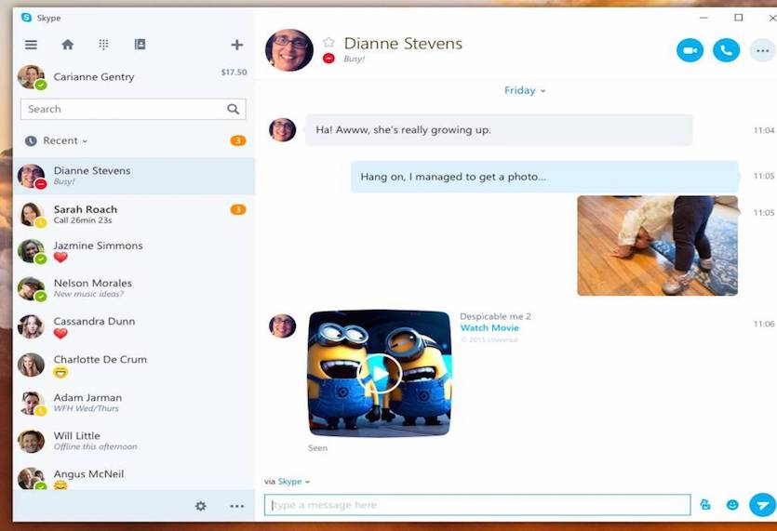Open Sarah Roach conversation

pyautogui.click(x=134, y=214)
